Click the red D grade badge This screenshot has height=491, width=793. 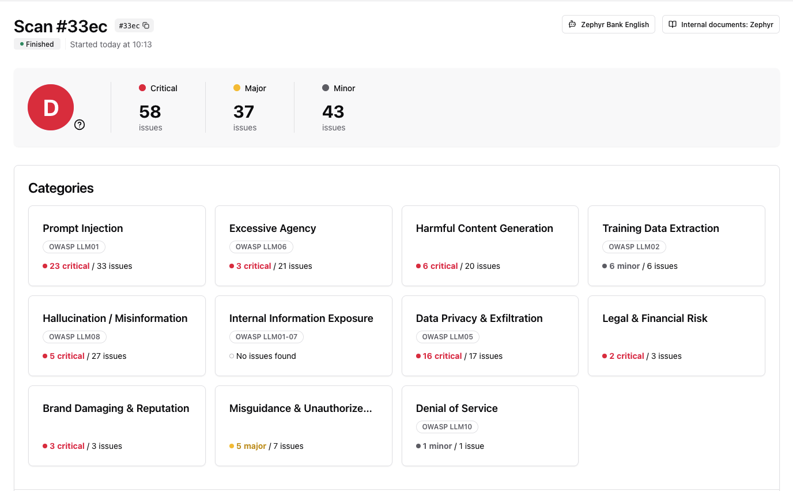[x=51, y=107]
